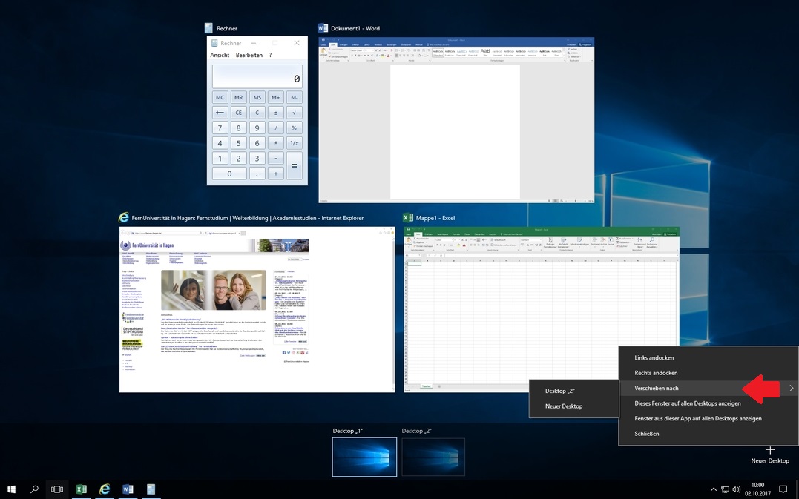Toggle the Task View taskbar button
This screenshot has width=799, height=499.
57,489
